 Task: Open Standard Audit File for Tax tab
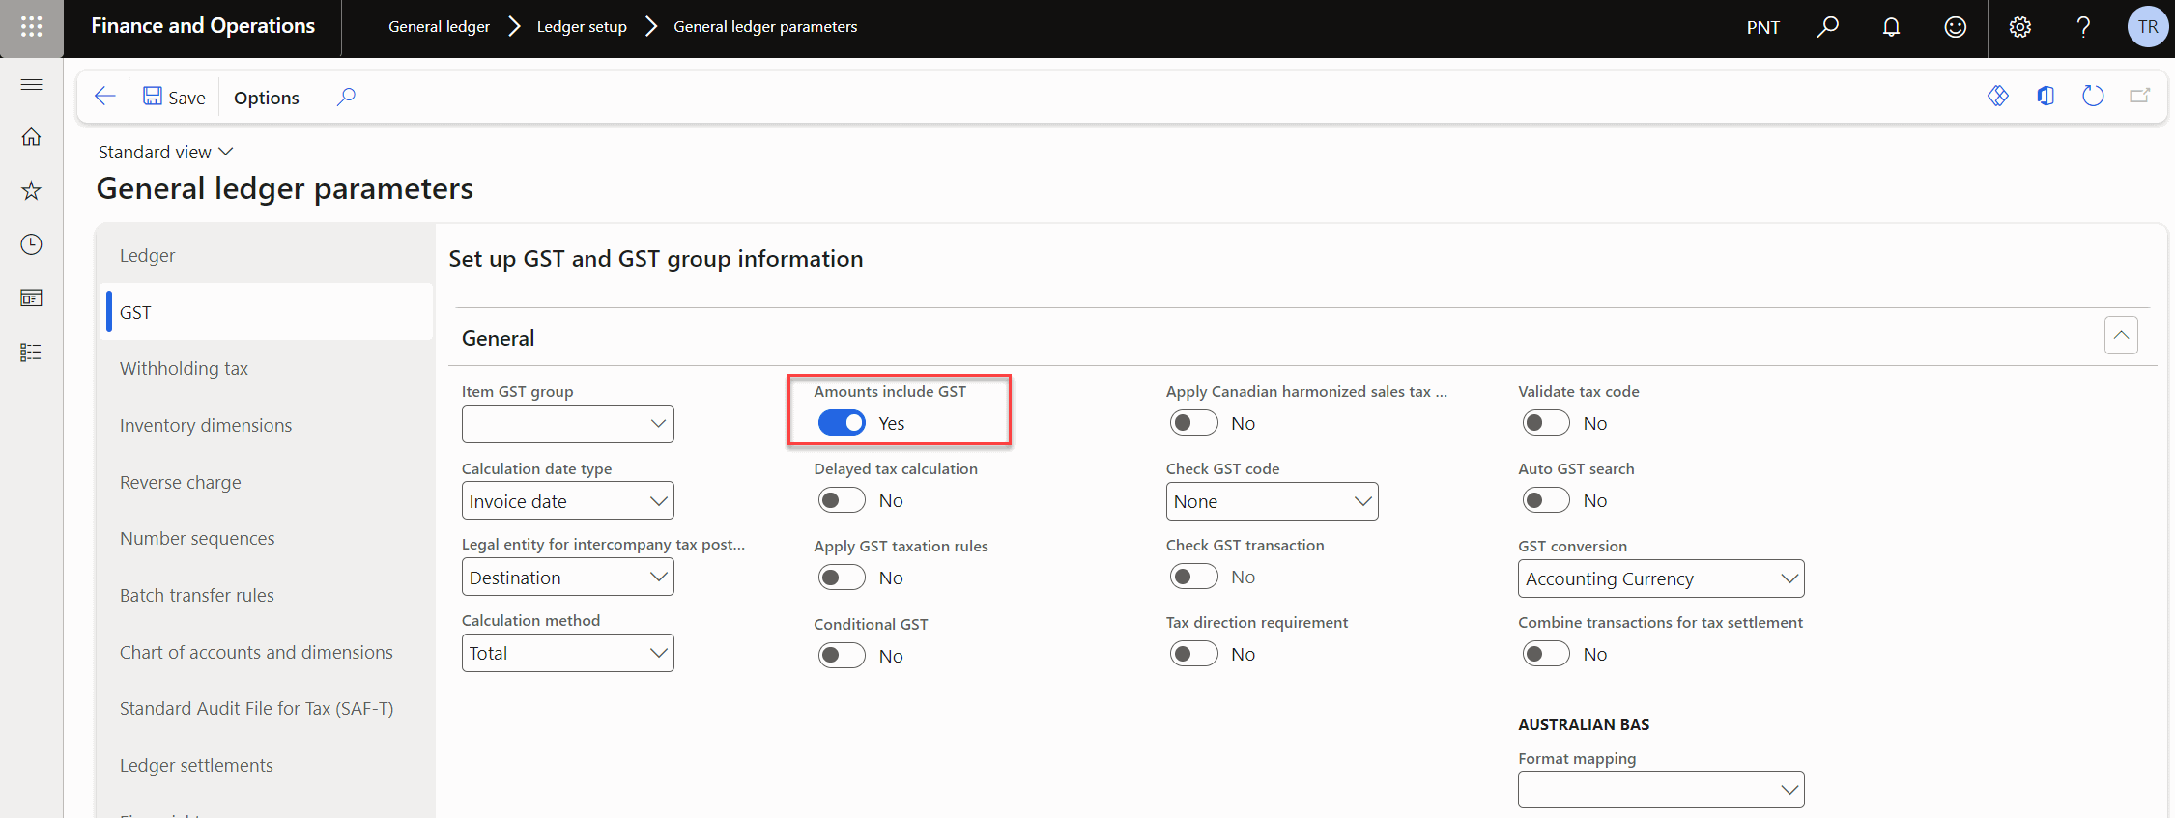click(x=267, y=708)
